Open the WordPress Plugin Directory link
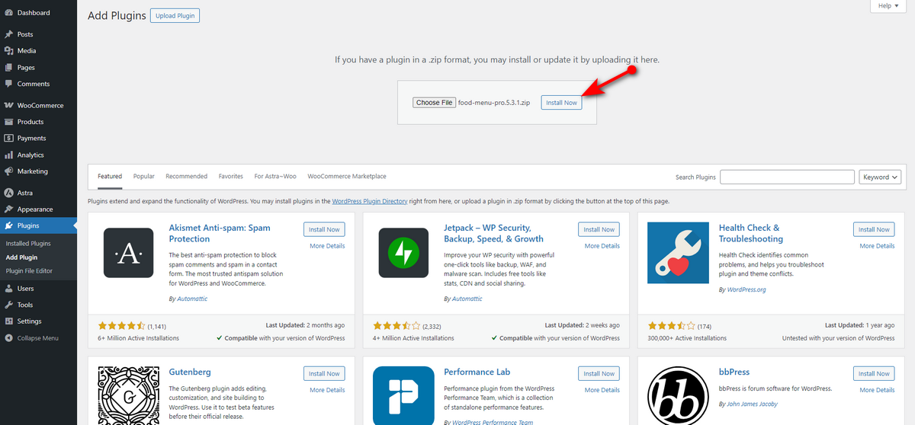915x425 pixels. point(370,201)
